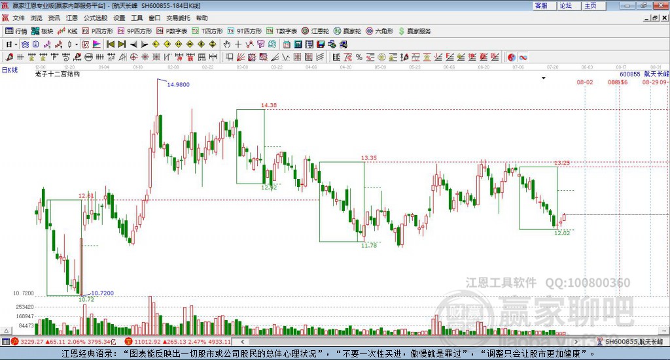
Task: Open the 文件 menu
Action: pos(19,18)
